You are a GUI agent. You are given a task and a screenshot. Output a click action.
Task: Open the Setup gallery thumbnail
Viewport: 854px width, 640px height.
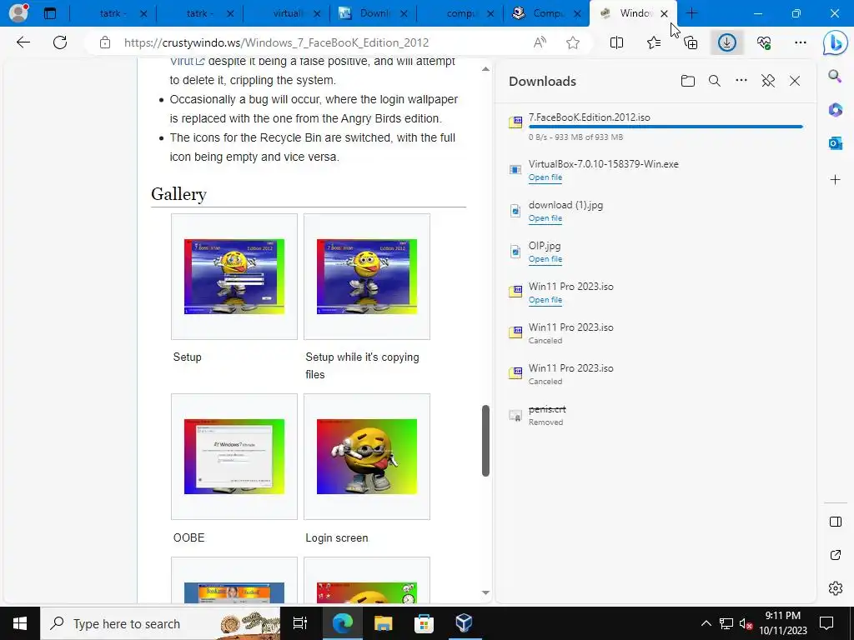click(x=234, y=277)
